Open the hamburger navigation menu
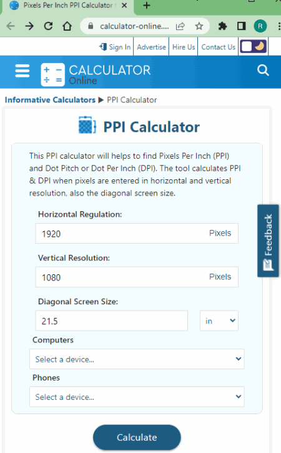The height and width of the screenshot is (453, 281). pos(22,71)
